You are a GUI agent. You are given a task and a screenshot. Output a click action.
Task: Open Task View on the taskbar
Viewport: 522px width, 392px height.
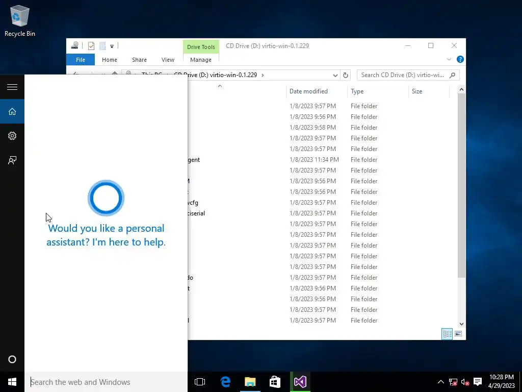200,382
